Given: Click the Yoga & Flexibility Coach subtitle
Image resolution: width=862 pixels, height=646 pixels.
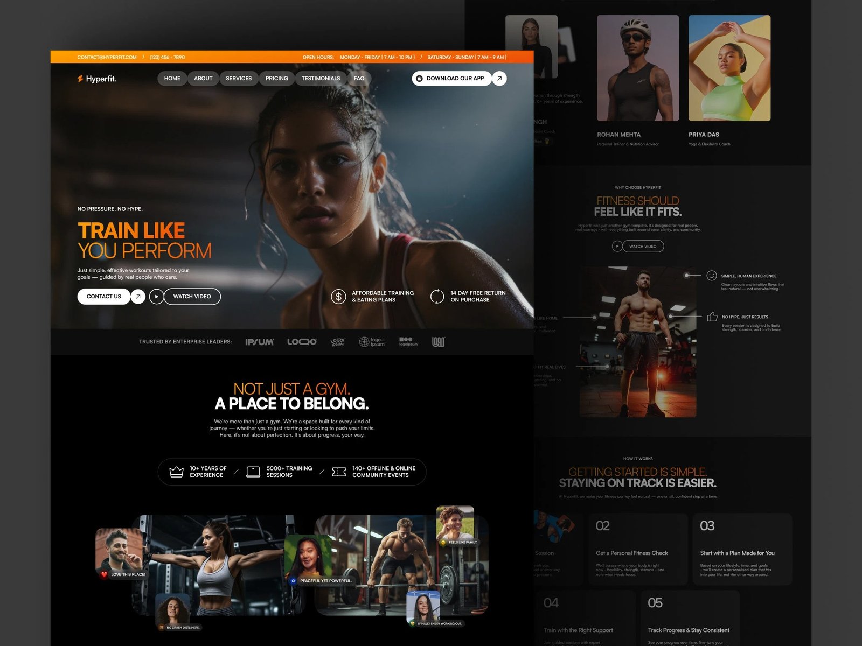Looking at the screenshot, I should point(710,144).
